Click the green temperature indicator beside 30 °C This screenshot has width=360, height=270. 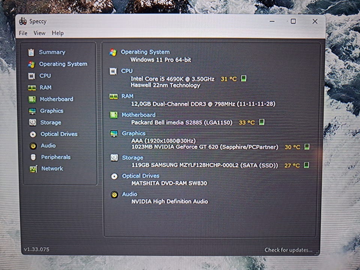click(x=307, y=147)
